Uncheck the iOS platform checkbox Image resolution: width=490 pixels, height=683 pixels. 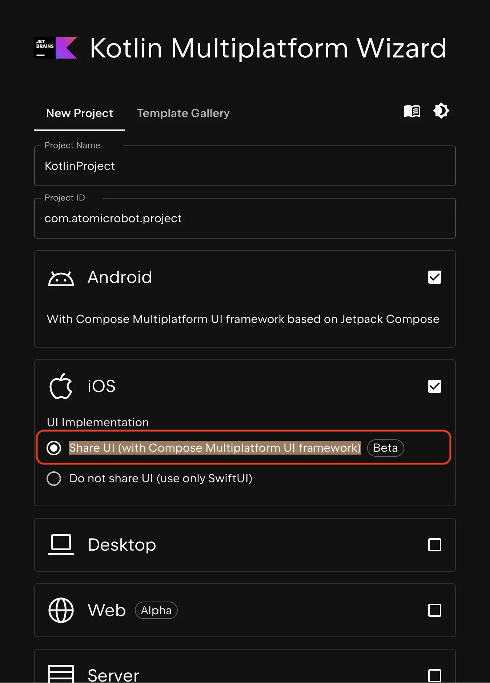coord(435,386)
